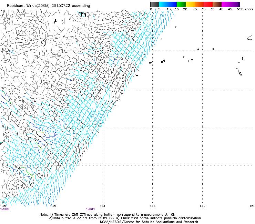
Task: Click longitude label 141 on the bottom axis
Action: (102, 206)
